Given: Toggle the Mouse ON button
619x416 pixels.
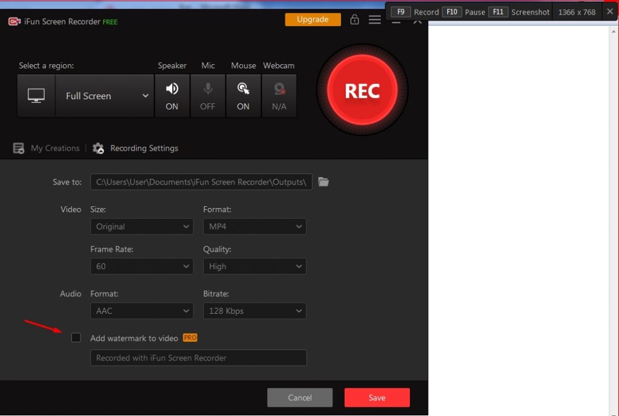Looking at the screenshot, I should pos(243,96).
